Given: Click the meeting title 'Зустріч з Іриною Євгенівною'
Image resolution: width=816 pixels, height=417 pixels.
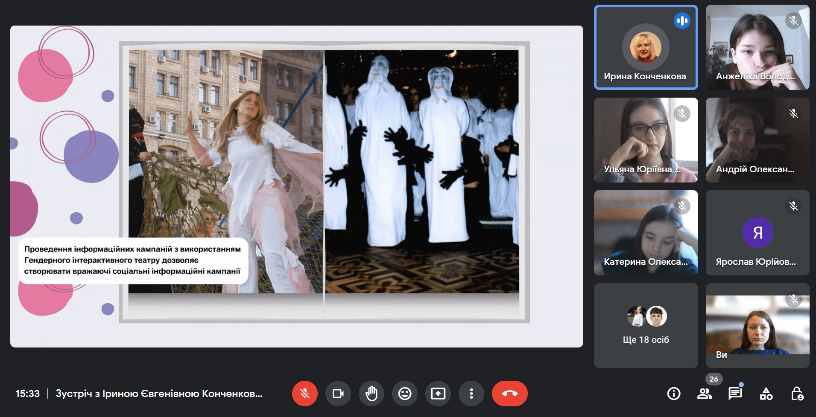Looking at the screenshot, I should point(159,394).
